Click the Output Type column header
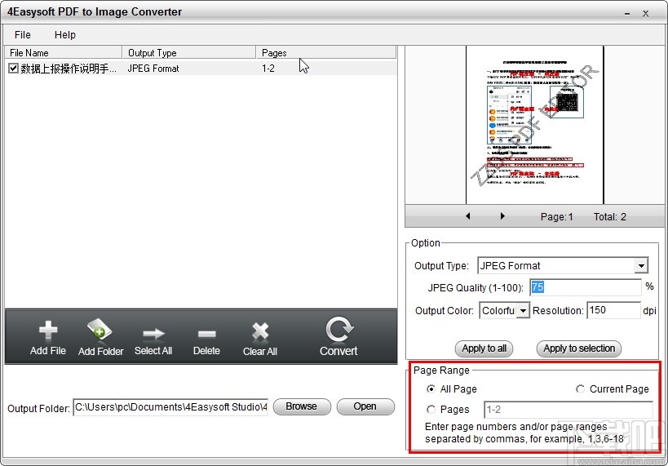This screenshot has width=668, height=466. [x=188, y=52]
